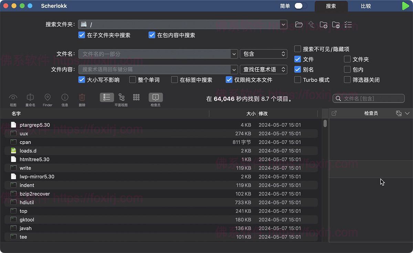Screen dimensions: 413x253
Task: Switch to list view in the results toolbar
Action: (x=107, y=97)
